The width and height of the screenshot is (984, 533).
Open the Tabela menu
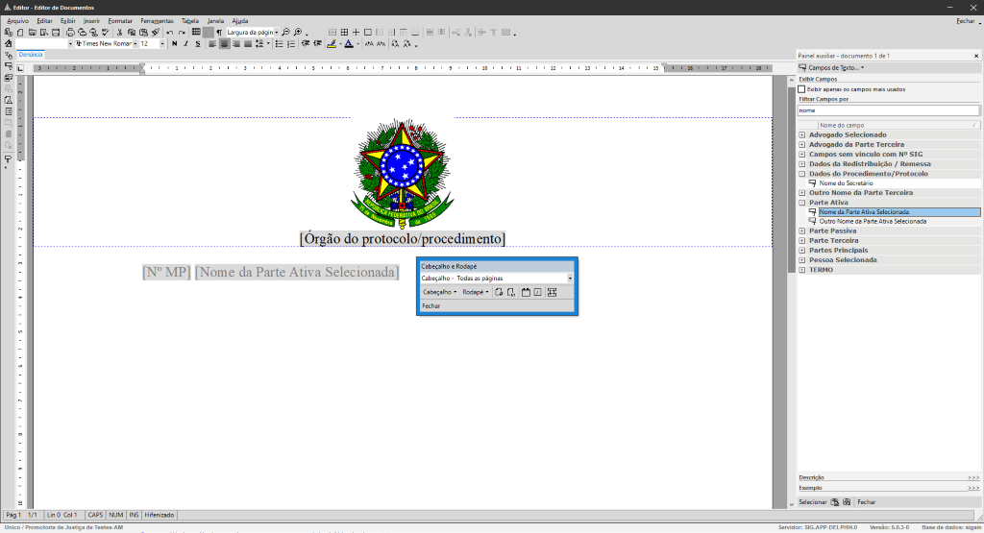(x=189, y=21)
